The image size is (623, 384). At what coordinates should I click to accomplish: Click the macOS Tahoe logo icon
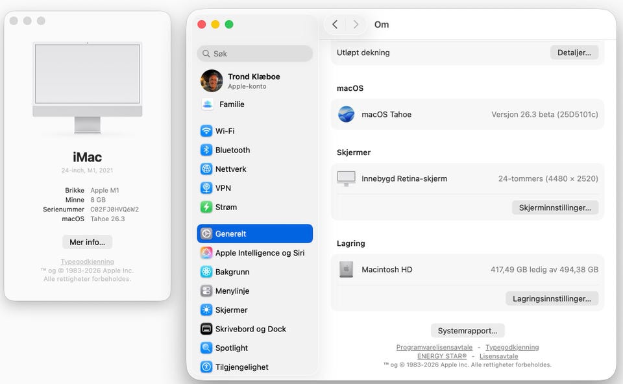[346, 114]
